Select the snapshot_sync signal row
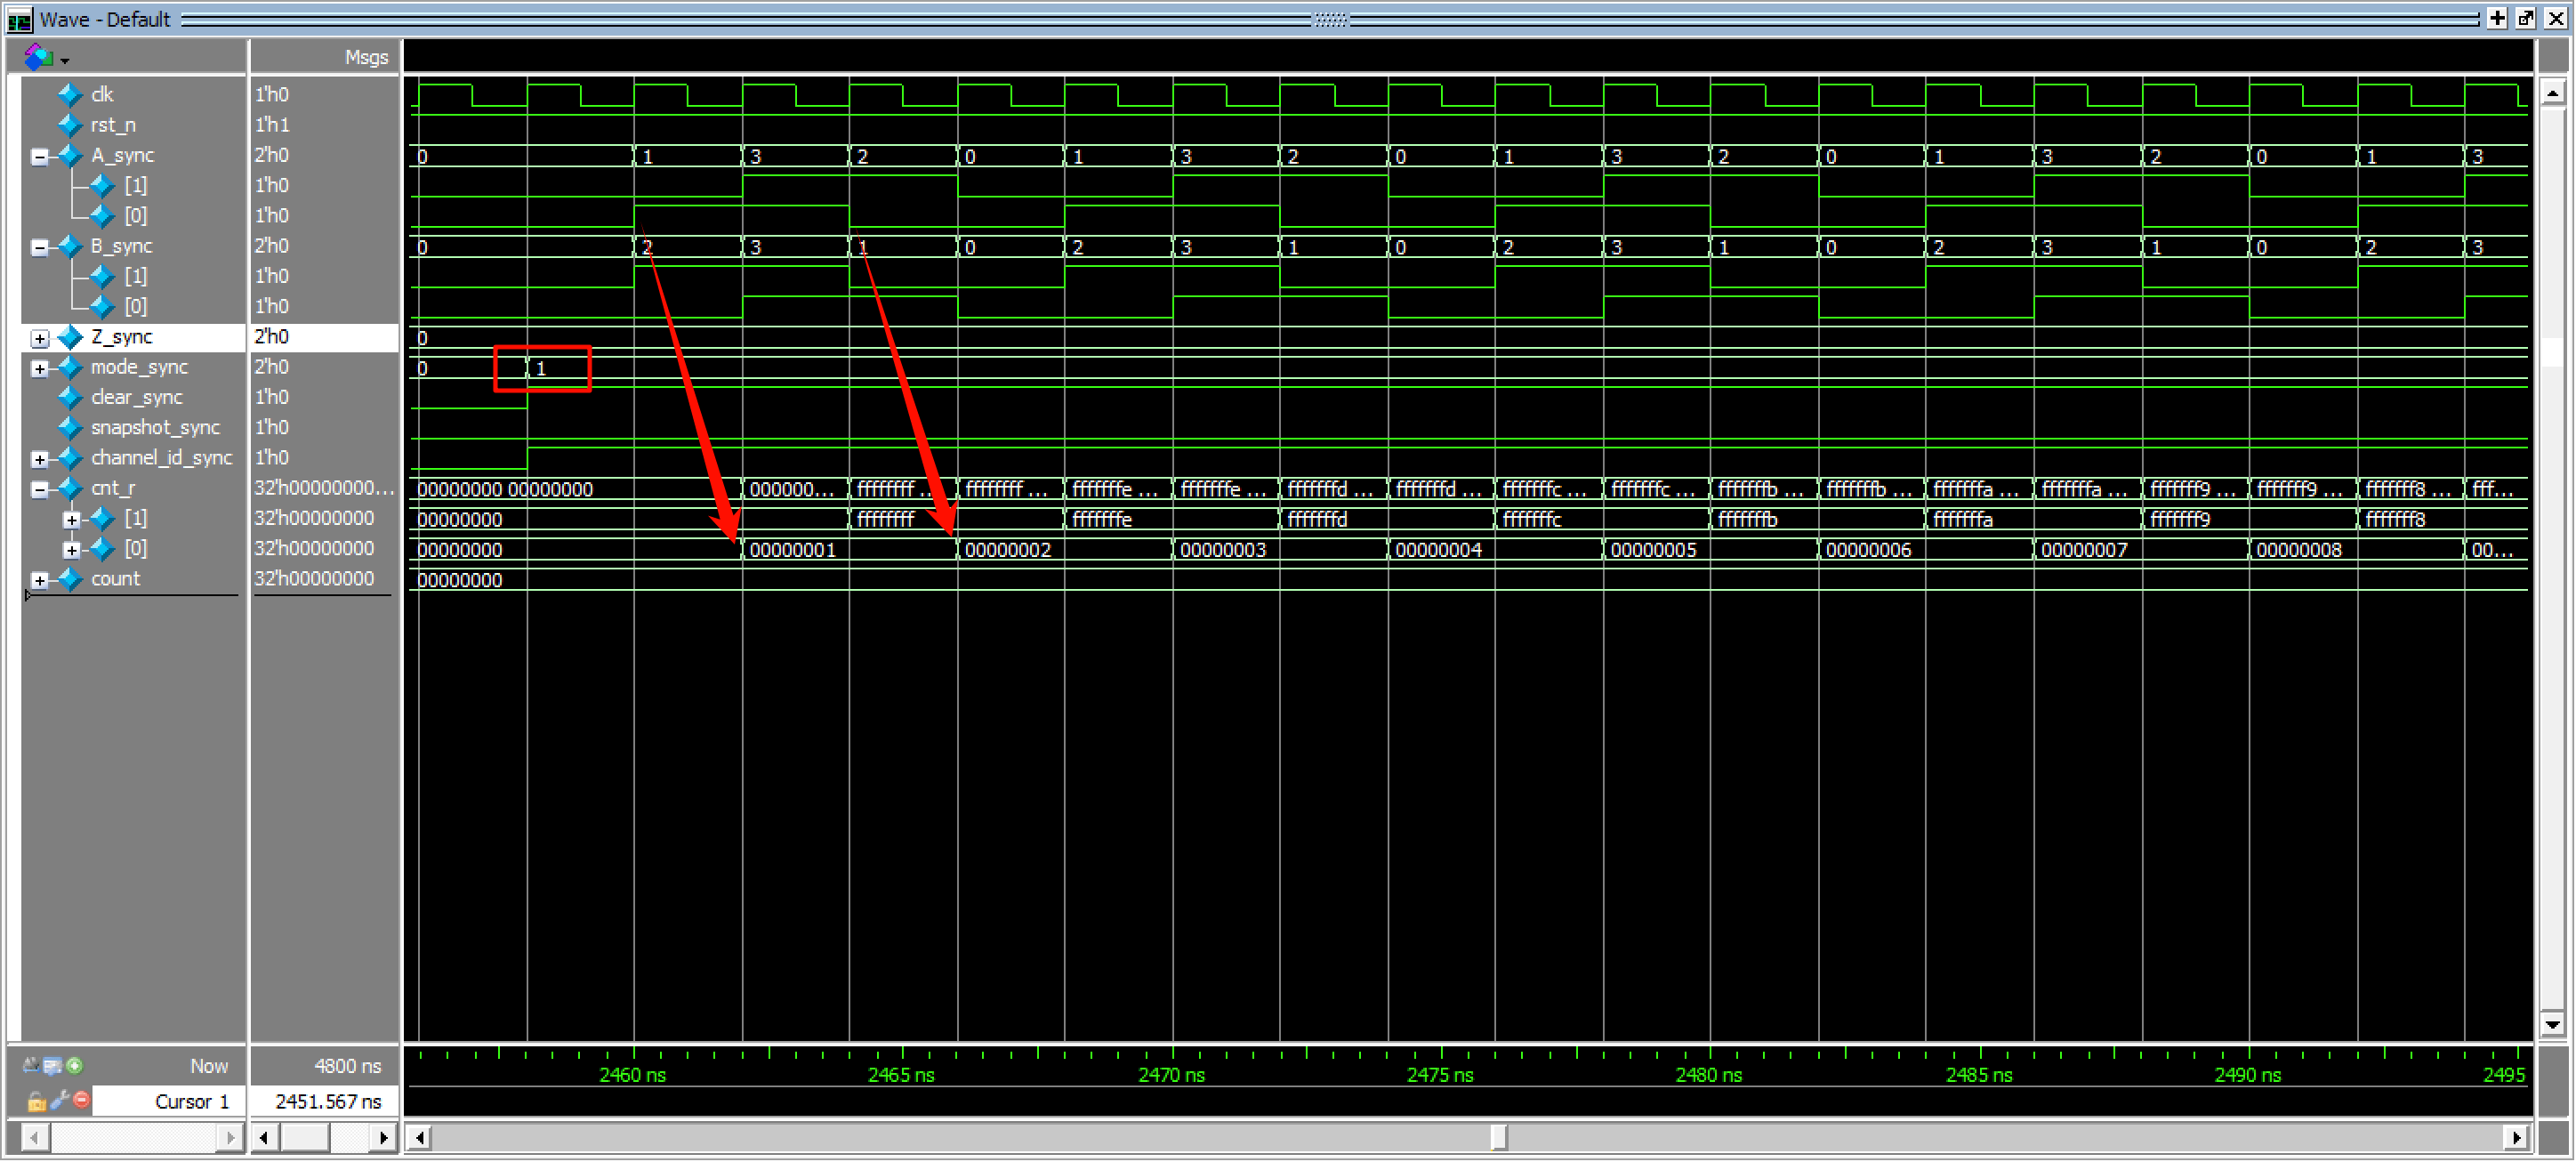 (x=155, y=428)
